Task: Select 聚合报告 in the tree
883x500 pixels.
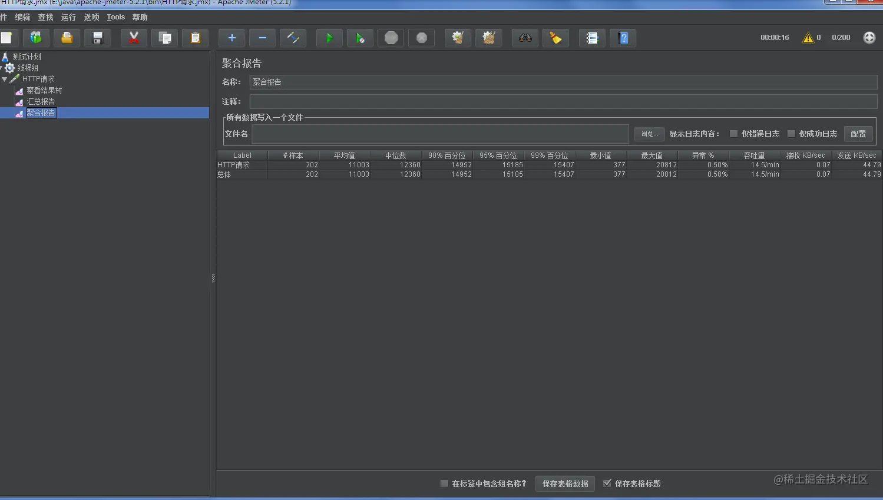Action: pos(41,112)
